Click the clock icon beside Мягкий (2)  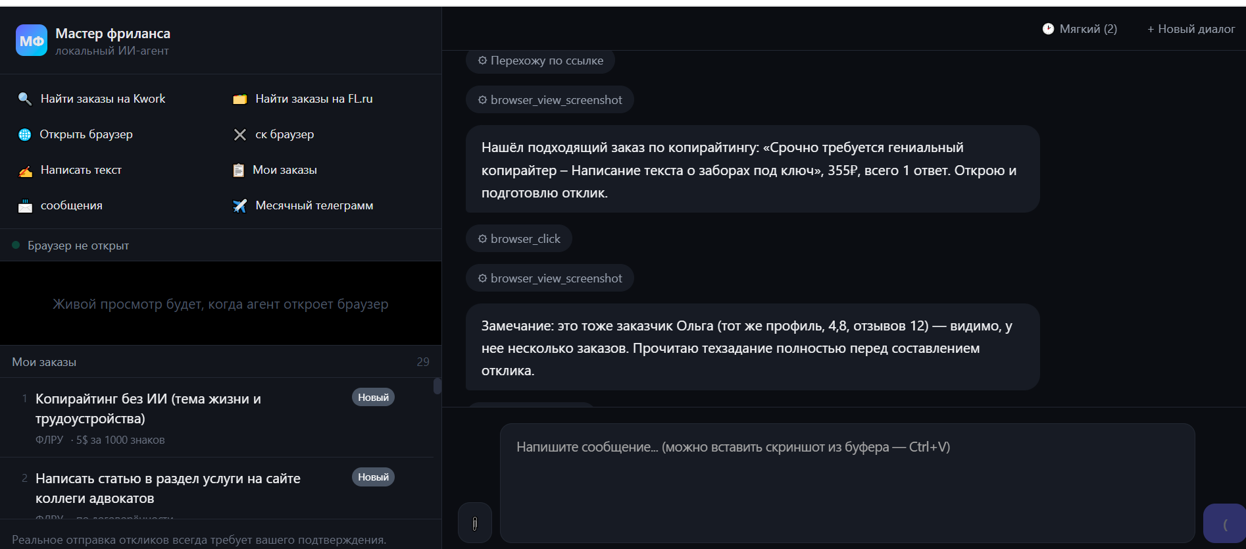1048,29
